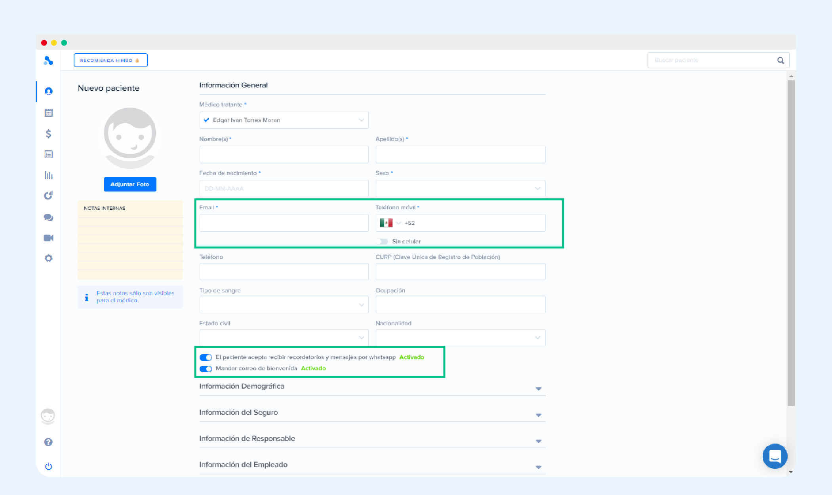
Task: Disable WhatsApp reminders toggle
Action: (x=206, y=357)
